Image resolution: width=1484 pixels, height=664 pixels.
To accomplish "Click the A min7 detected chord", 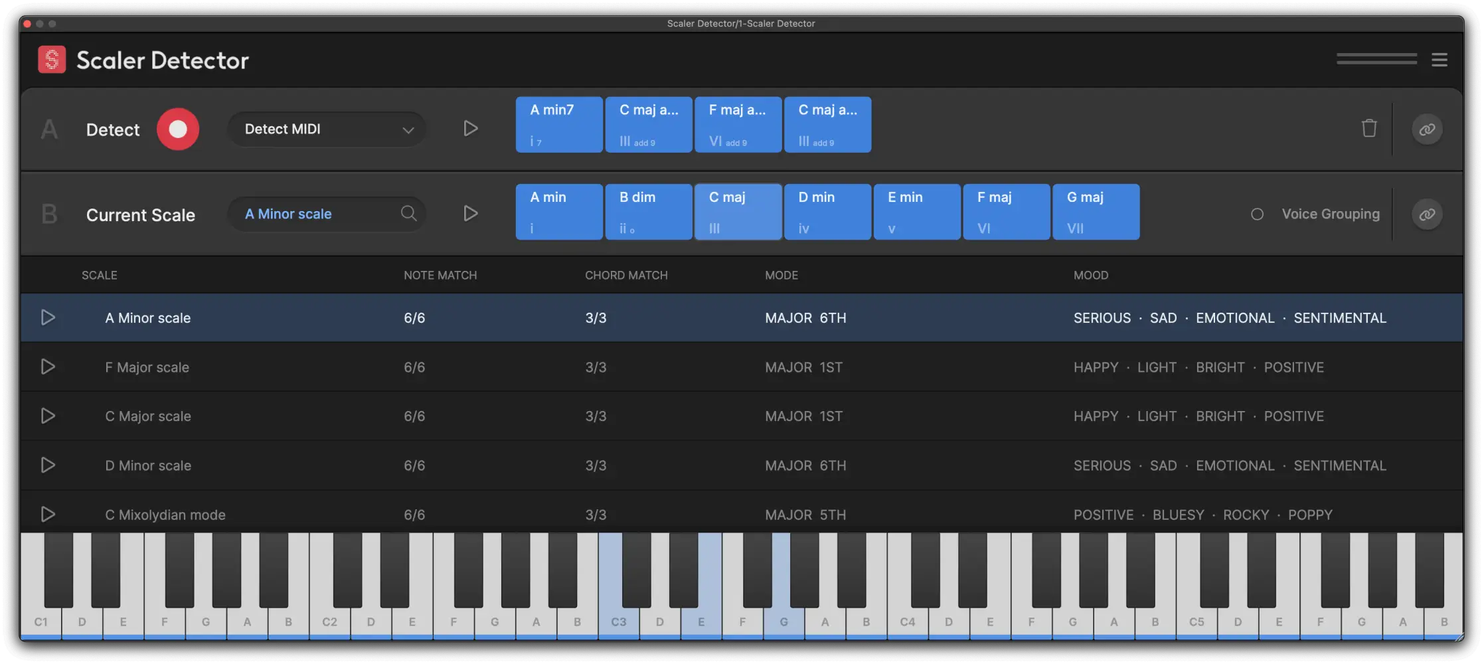I will [x=558, y=124].
